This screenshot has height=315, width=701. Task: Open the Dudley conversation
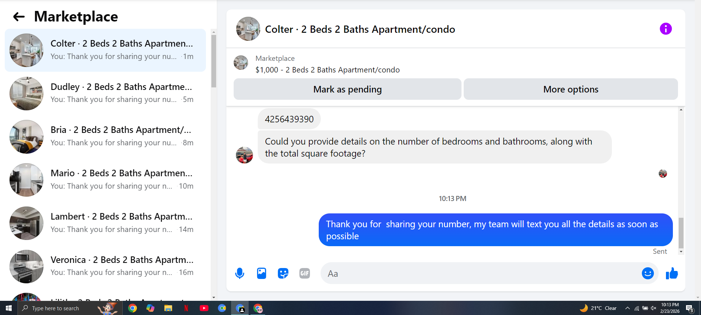point(105,93)
